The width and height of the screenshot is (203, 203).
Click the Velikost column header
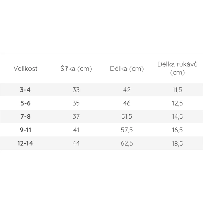pos(26,69)
